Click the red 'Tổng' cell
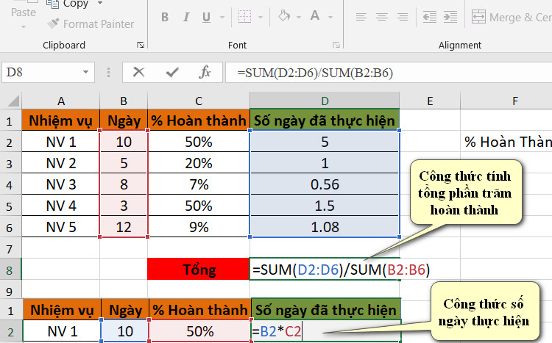Screen dimensions: 552x343 click(x=198, y=270)
